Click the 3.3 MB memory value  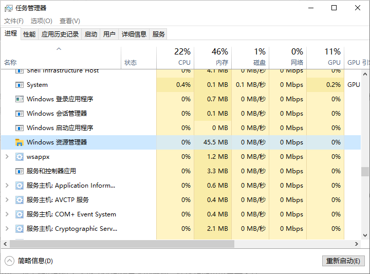(x=217, y=171)
